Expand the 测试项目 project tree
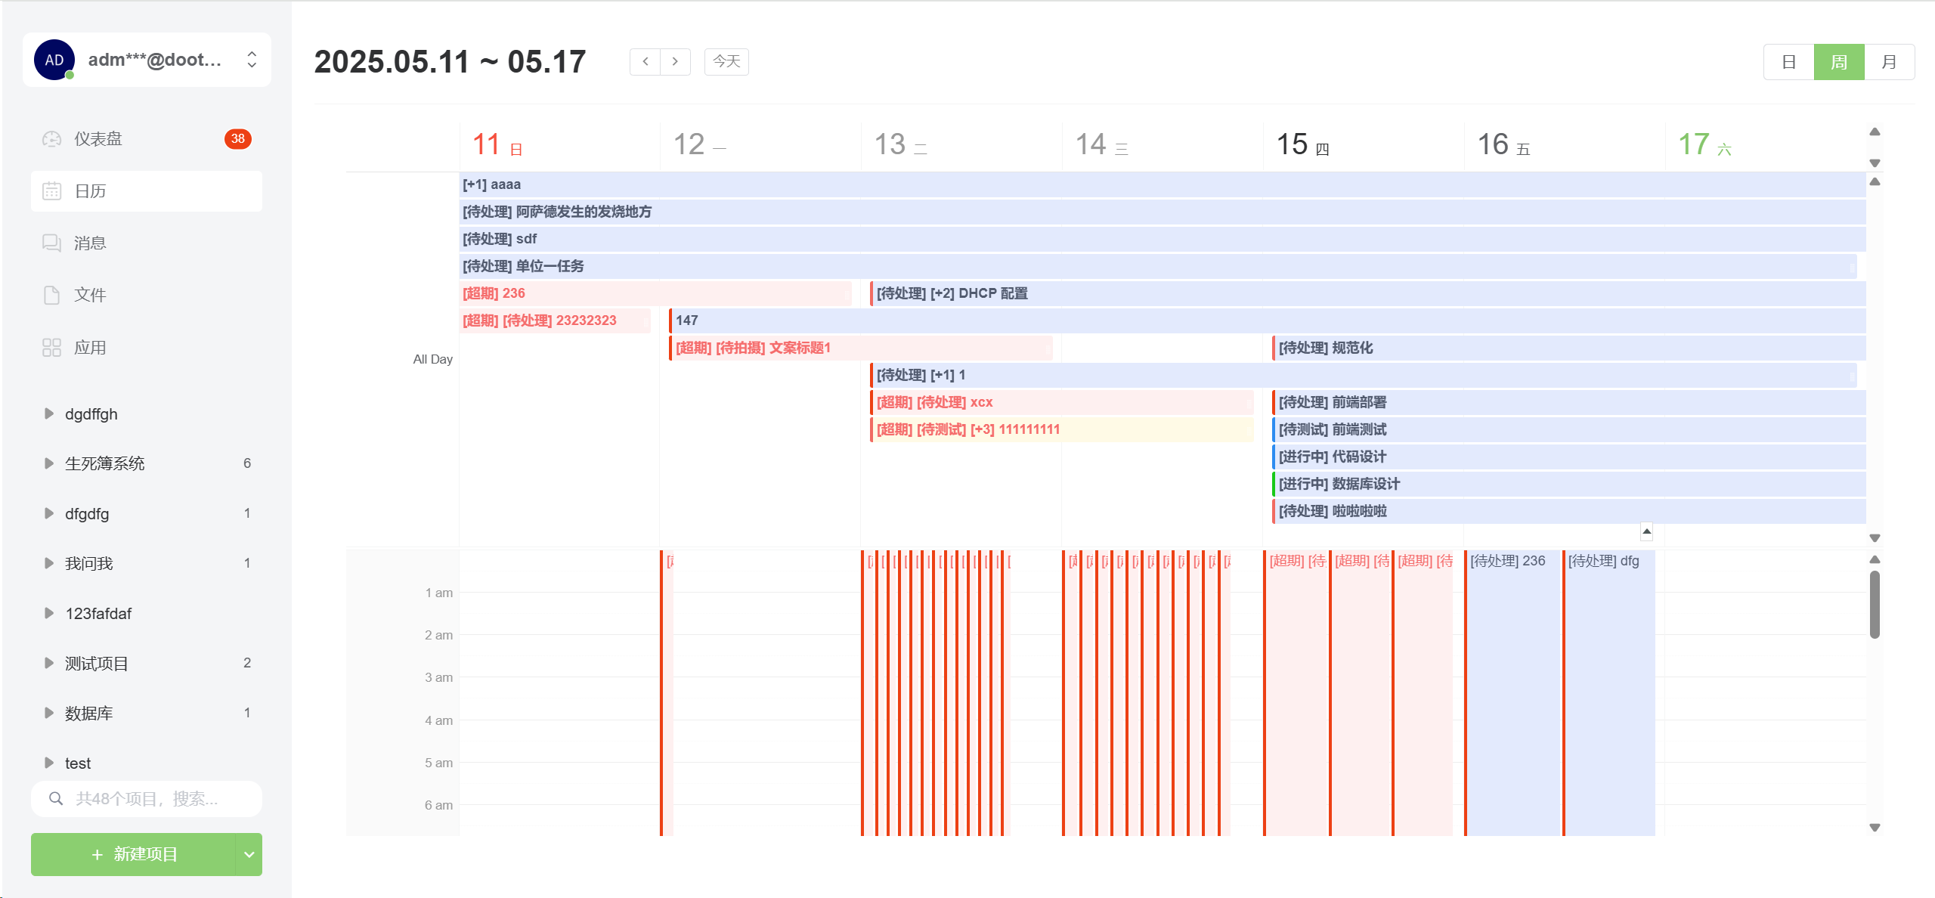Screen dimensions: 1935x898 pyautogui.click(x=49, y=663)
